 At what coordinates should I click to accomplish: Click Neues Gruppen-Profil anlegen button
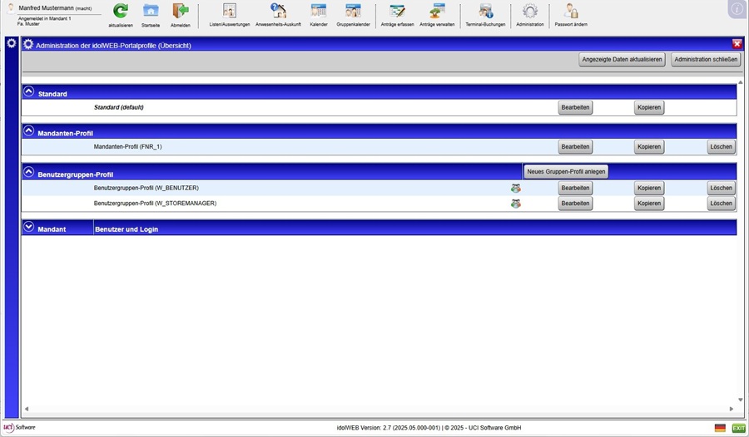(567, 171)
